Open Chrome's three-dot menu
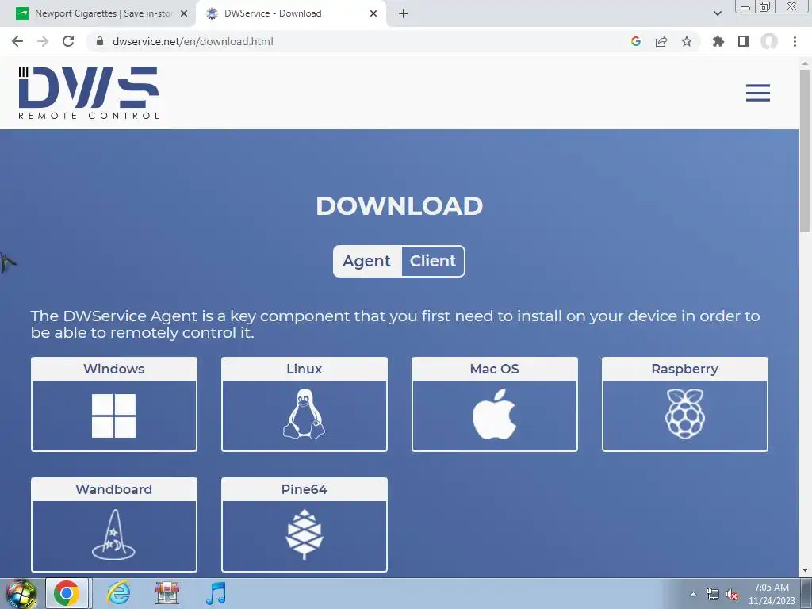The height and width of the screenshot is (609, 812). [x=795, y=41]
